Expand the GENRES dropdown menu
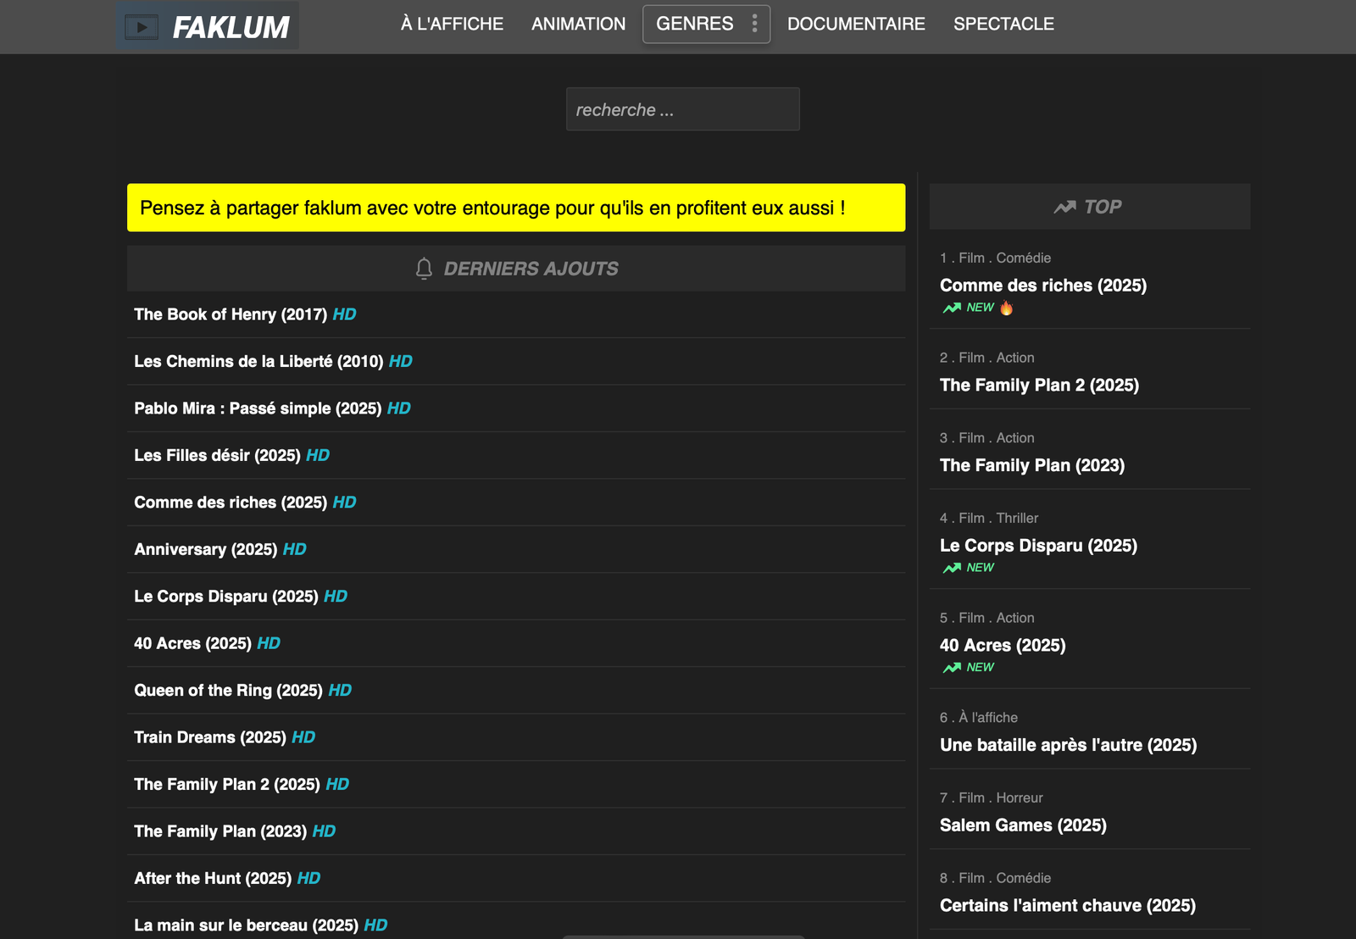This screenshot has height=939, width=1356. pos(695,24)
